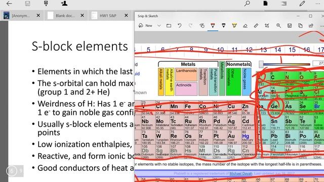324x182 pixels.
Task: Open the more options ellipsis in the top bar
Action: pyautogui.click(x=318, y=4)
